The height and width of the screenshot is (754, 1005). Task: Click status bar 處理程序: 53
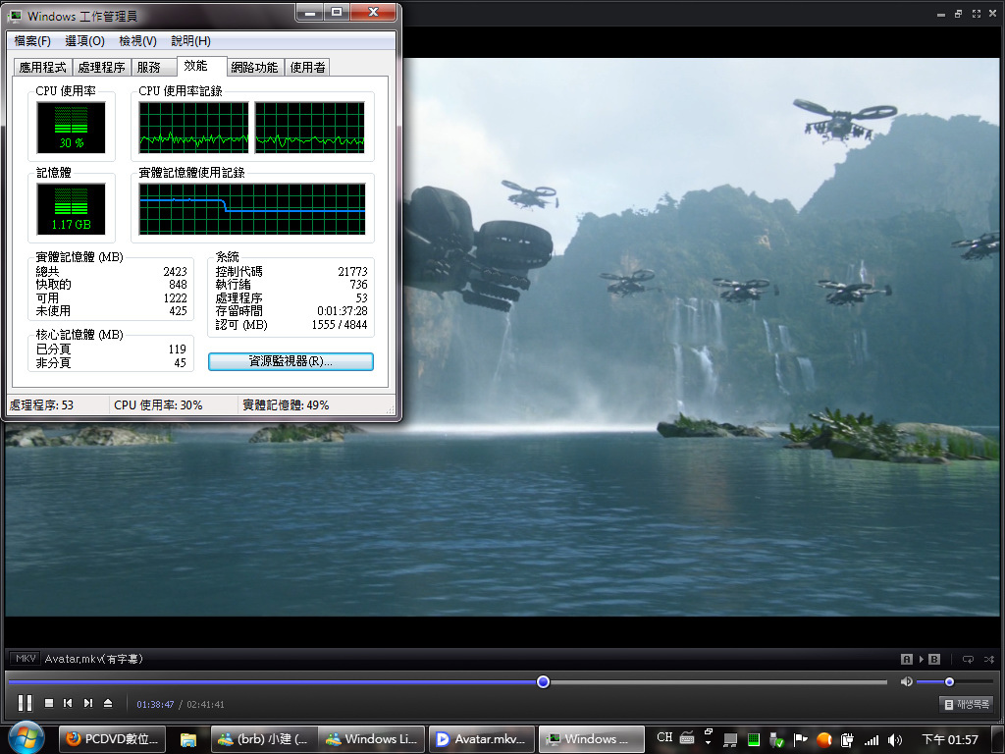[x=41, y=405]
